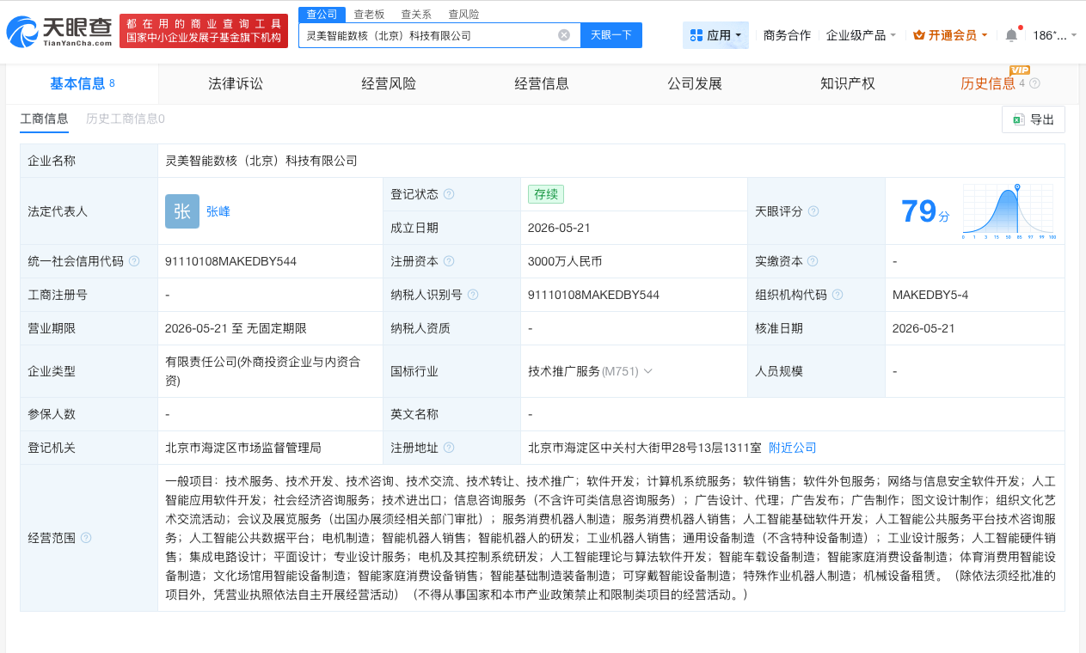The image size is (1086, 653).
Task: Open the 附近公司 nearby companies link
Action: tap(793, 448)
